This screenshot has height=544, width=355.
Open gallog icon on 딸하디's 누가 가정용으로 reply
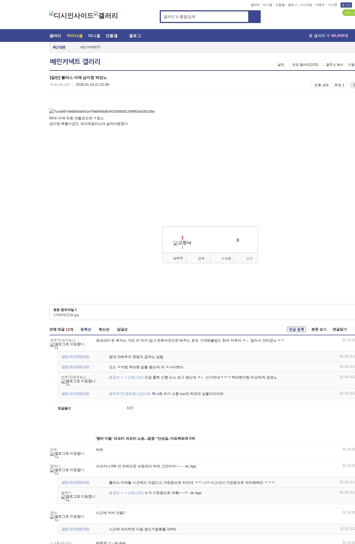78,498
